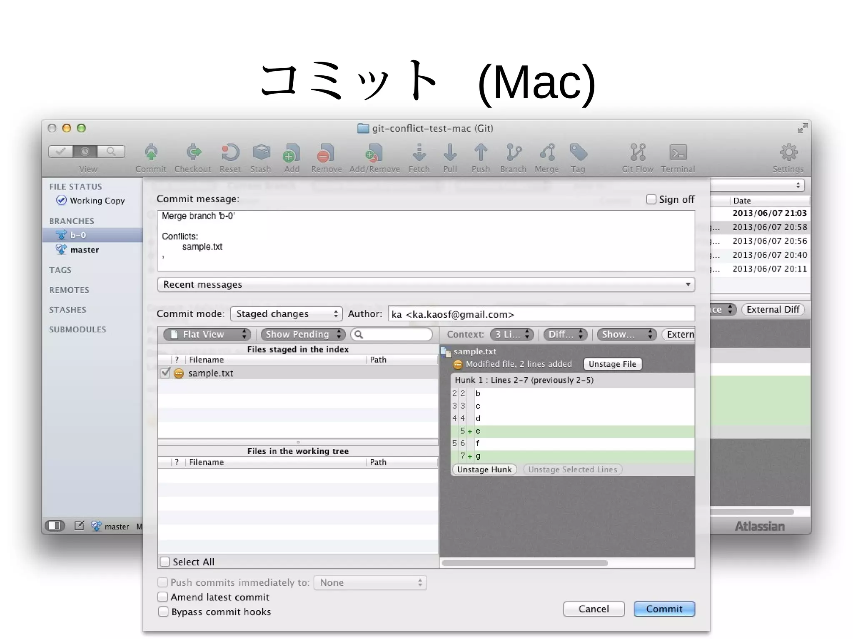Open the push target None dropdown
This screenshot has height=639, width=853.
(370, 582)
